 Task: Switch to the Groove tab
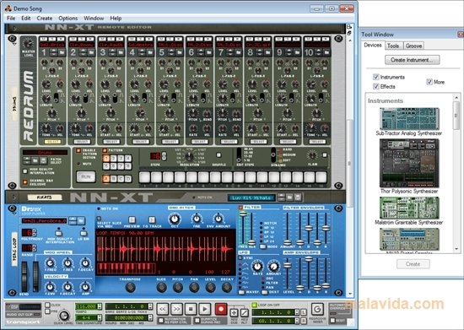tap(413, 46)
